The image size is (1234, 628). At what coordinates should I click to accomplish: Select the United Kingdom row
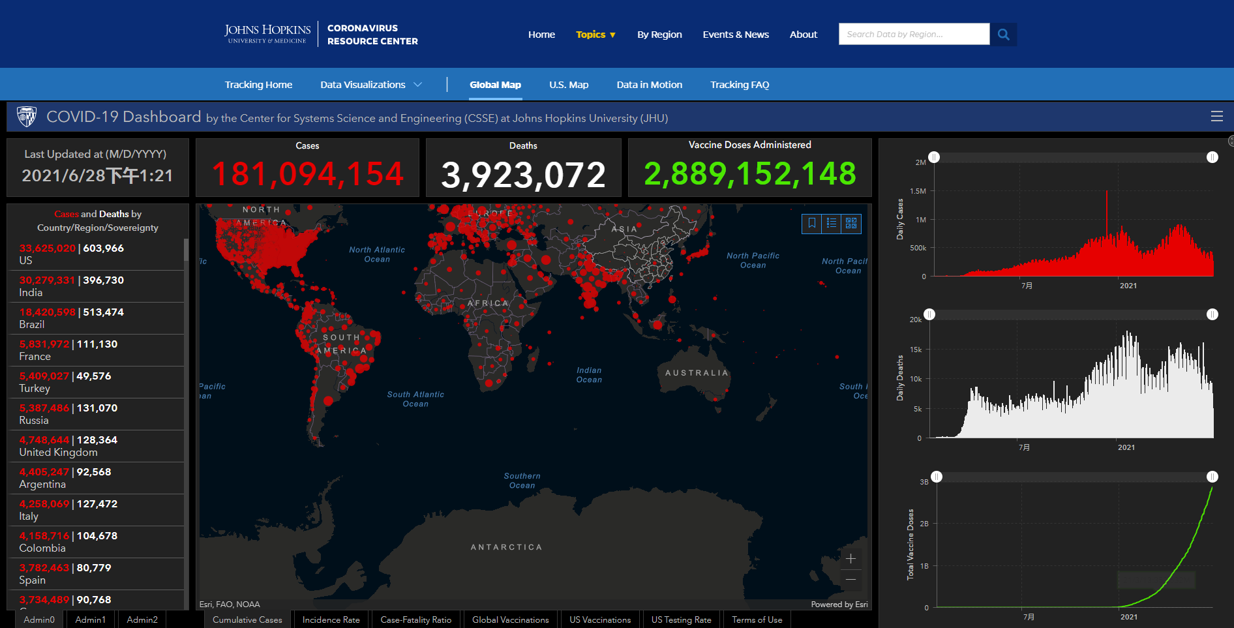[97, 446]
